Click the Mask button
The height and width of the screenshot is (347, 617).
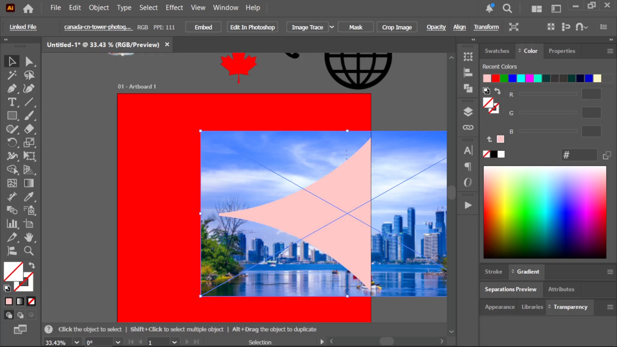pyautogui.click(x=356, y=27)
